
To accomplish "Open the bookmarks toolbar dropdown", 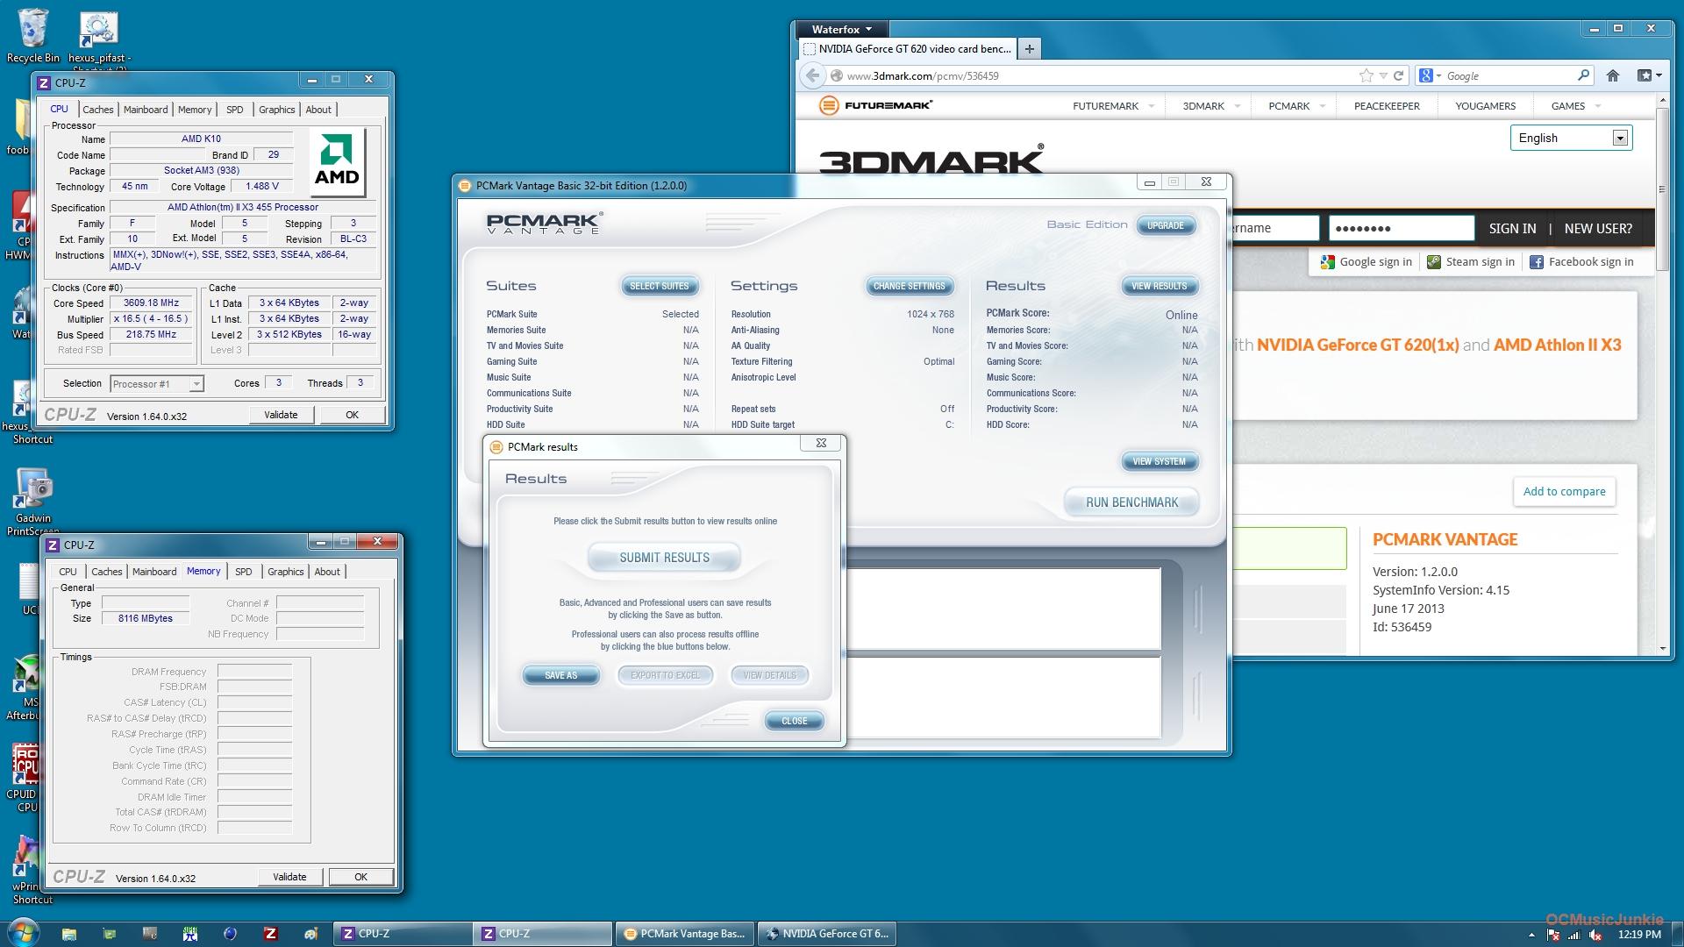I will tap(1649, 75).
